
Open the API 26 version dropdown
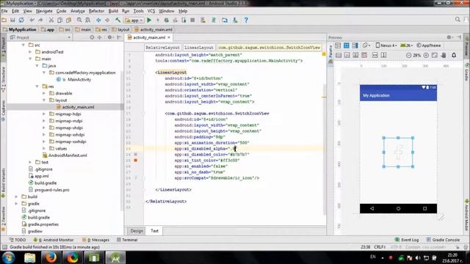tap(407, 45)
